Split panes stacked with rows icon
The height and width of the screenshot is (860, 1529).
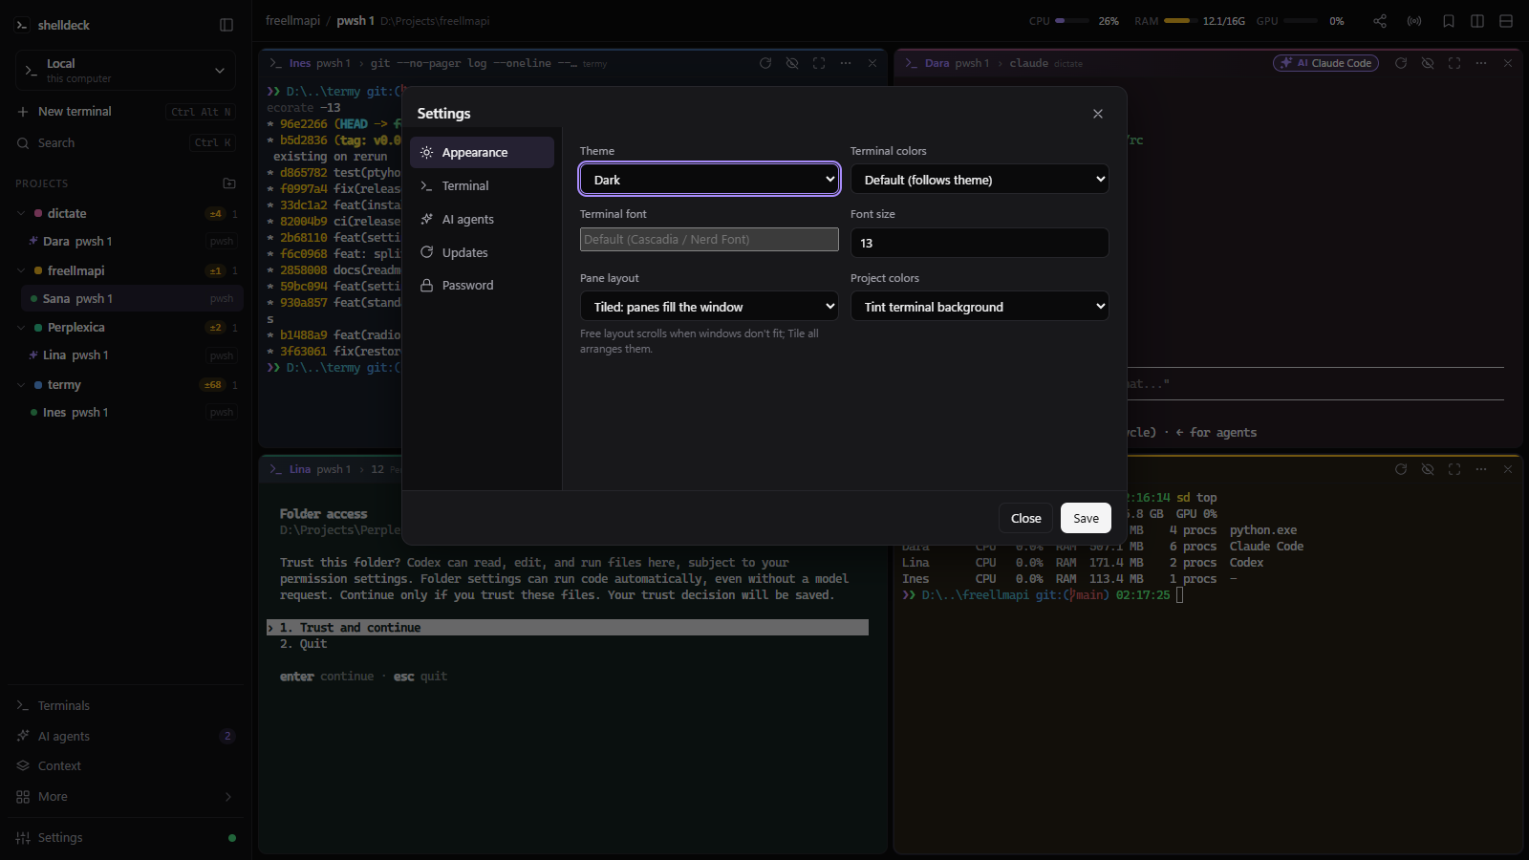click(x=1506, y=21)
